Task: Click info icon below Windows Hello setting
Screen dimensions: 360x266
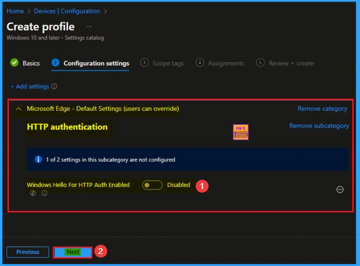Action: 44,193
